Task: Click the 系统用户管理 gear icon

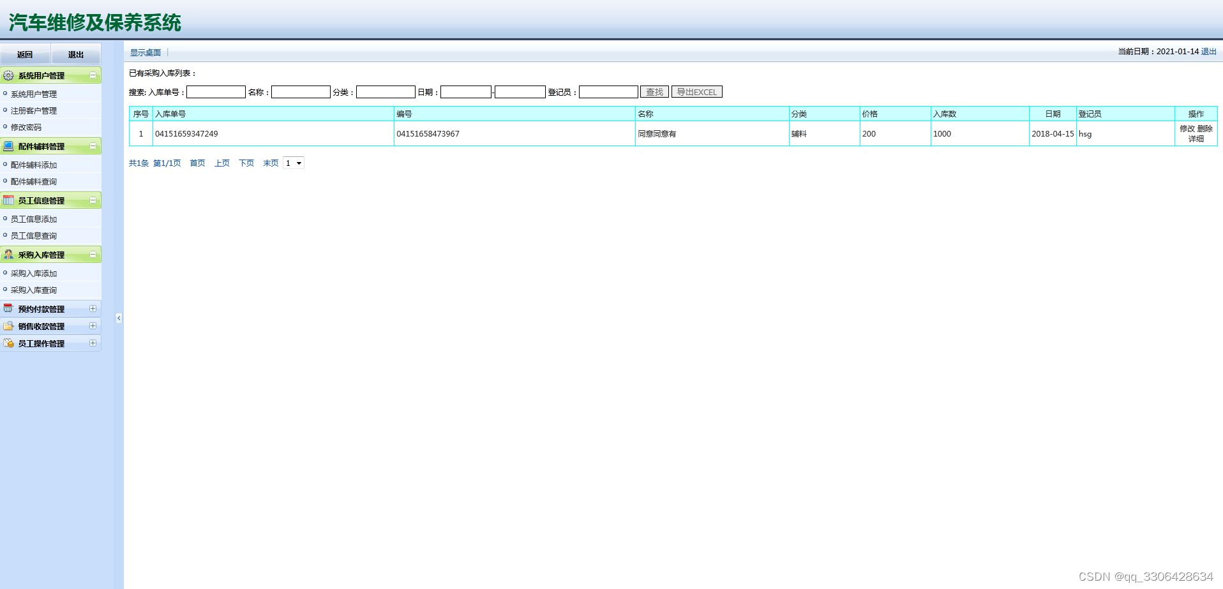Action: coord(8,75)
